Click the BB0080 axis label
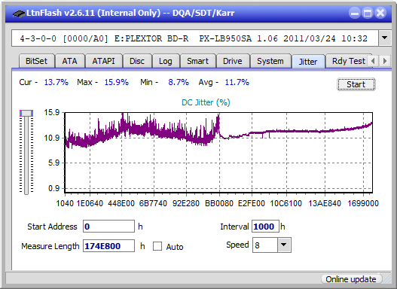This screenshot has height=289, width=397. point(219,203)
